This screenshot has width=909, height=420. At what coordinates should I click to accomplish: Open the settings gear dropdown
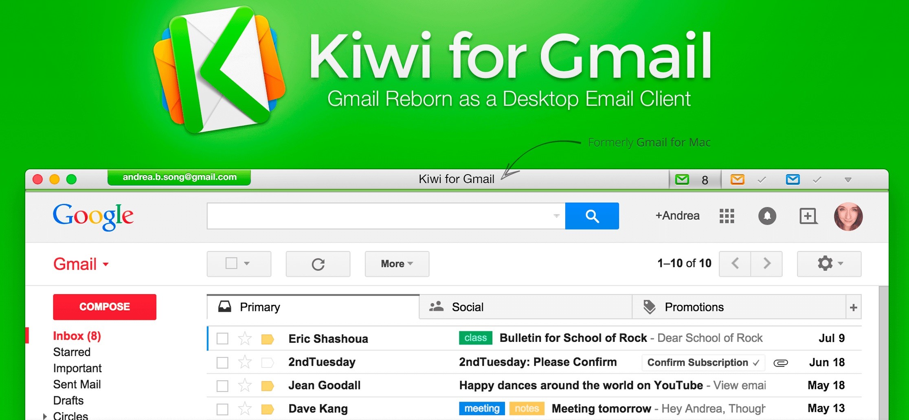coord(829,264)
